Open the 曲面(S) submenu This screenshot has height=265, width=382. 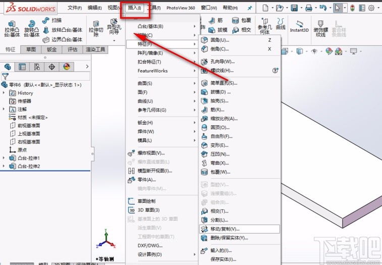[162, 83]
